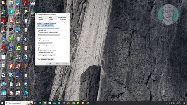
Task: Switch to the Shortcut tab
Action: 51,19
